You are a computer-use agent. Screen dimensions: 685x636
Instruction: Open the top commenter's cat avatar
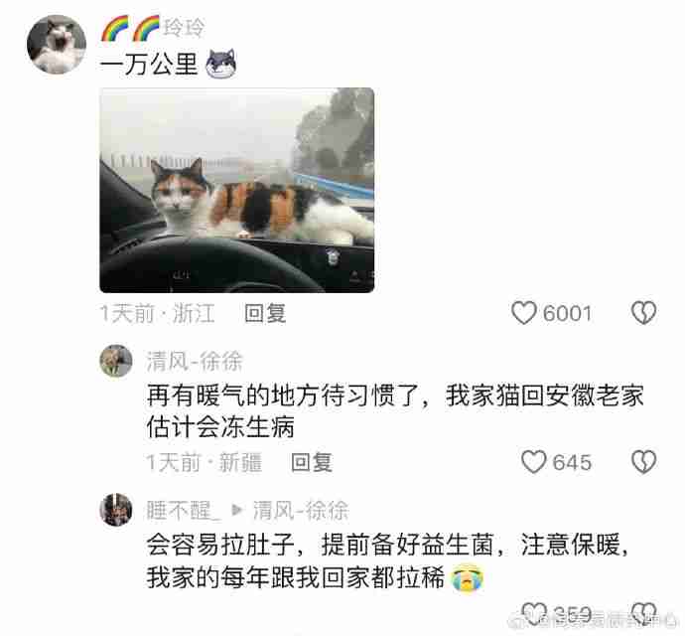tap(57, 44)
